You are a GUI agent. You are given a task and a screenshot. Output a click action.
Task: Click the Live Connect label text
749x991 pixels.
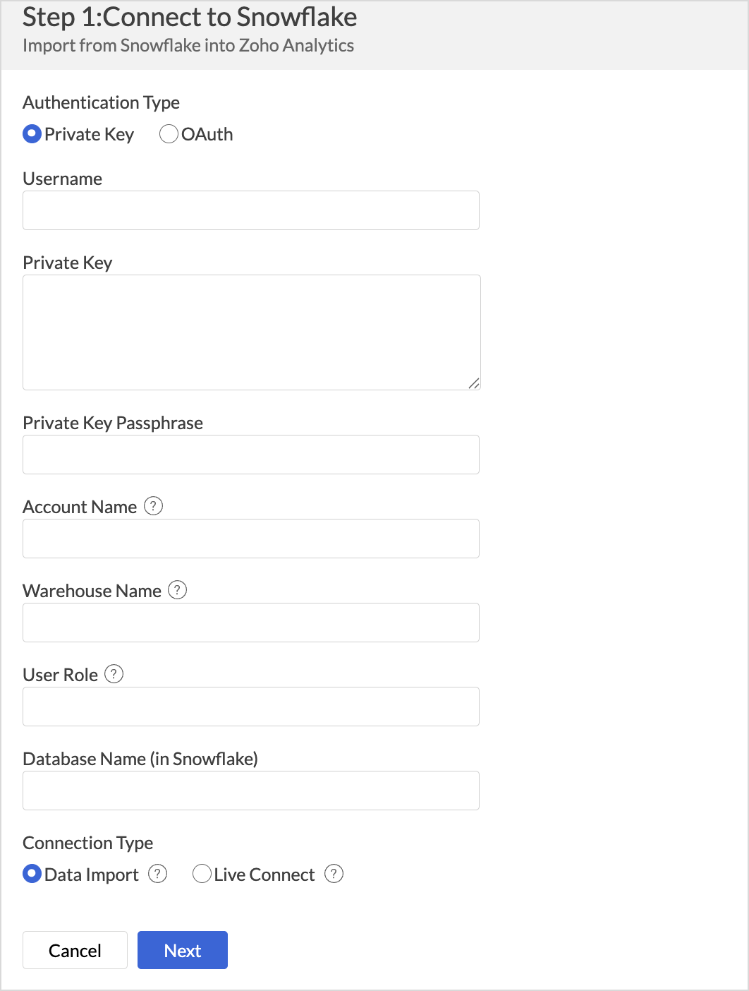[264, 875]
